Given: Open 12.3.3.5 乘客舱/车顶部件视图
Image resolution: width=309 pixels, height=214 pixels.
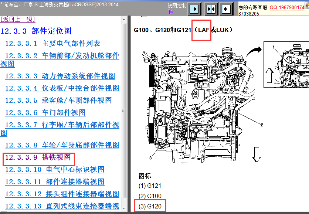Looking at the screenshot, I should [x=58, y=101].
